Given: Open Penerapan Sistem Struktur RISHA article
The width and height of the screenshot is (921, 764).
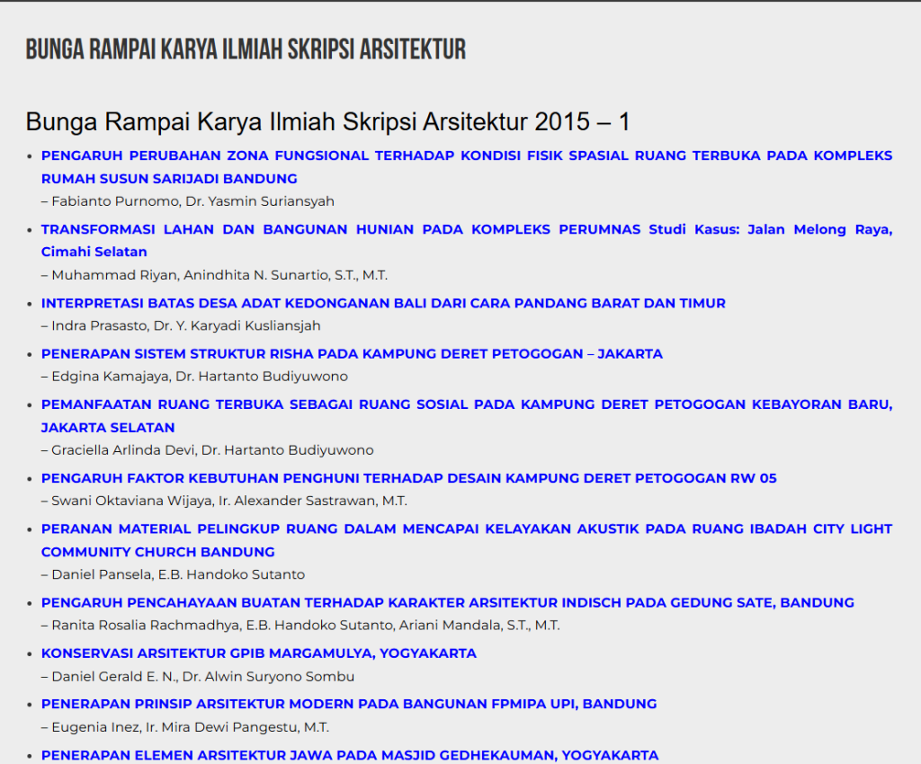Looking at the screenshot, I should click(x=352, y=354).
